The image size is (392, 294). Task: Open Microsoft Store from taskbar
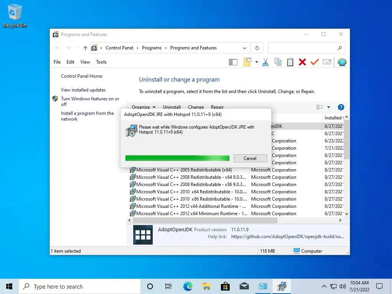click(x=225, y=286)
